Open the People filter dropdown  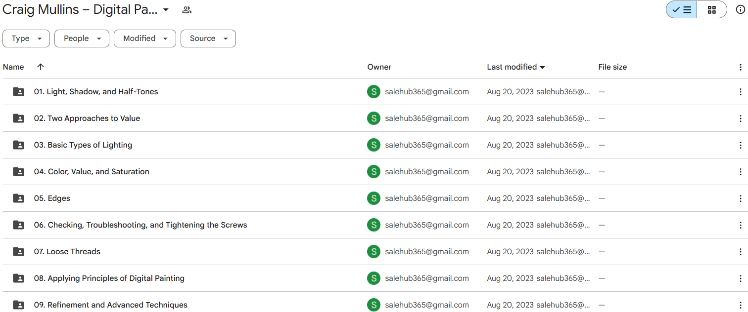click(82, 39)
